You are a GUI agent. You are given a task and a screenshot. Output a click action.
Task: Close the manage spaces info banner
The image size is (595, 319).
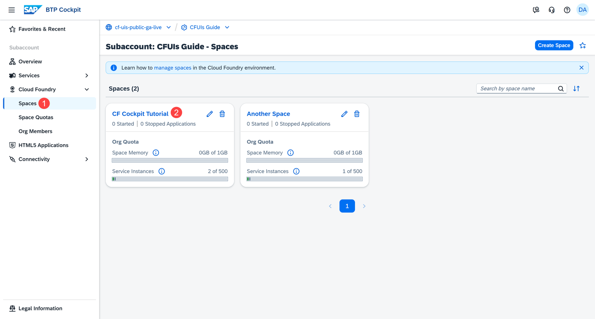click(x=581, y=68)
